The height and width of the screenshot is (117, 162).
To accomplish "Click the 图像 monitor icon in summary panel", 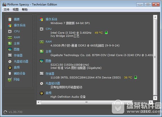I will [41, 61].
